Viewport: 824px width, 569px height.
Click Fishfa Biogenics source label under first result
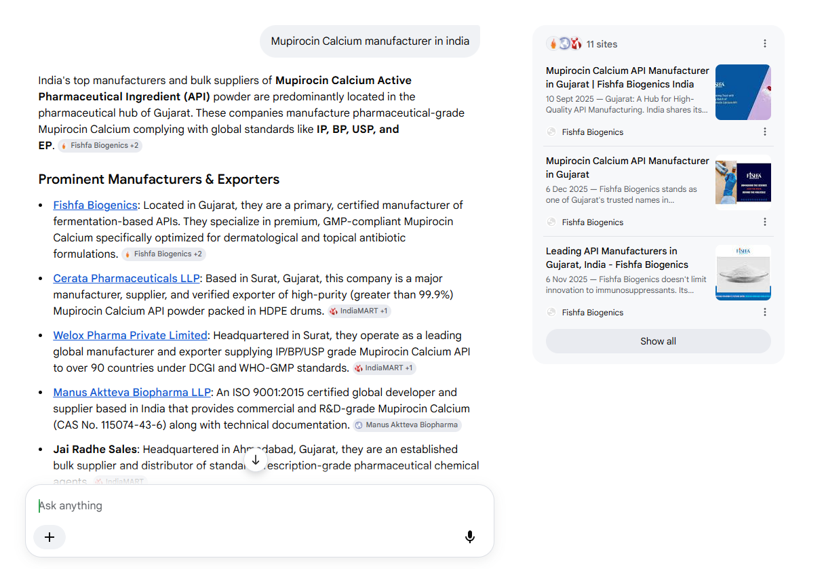click(592, 132)
